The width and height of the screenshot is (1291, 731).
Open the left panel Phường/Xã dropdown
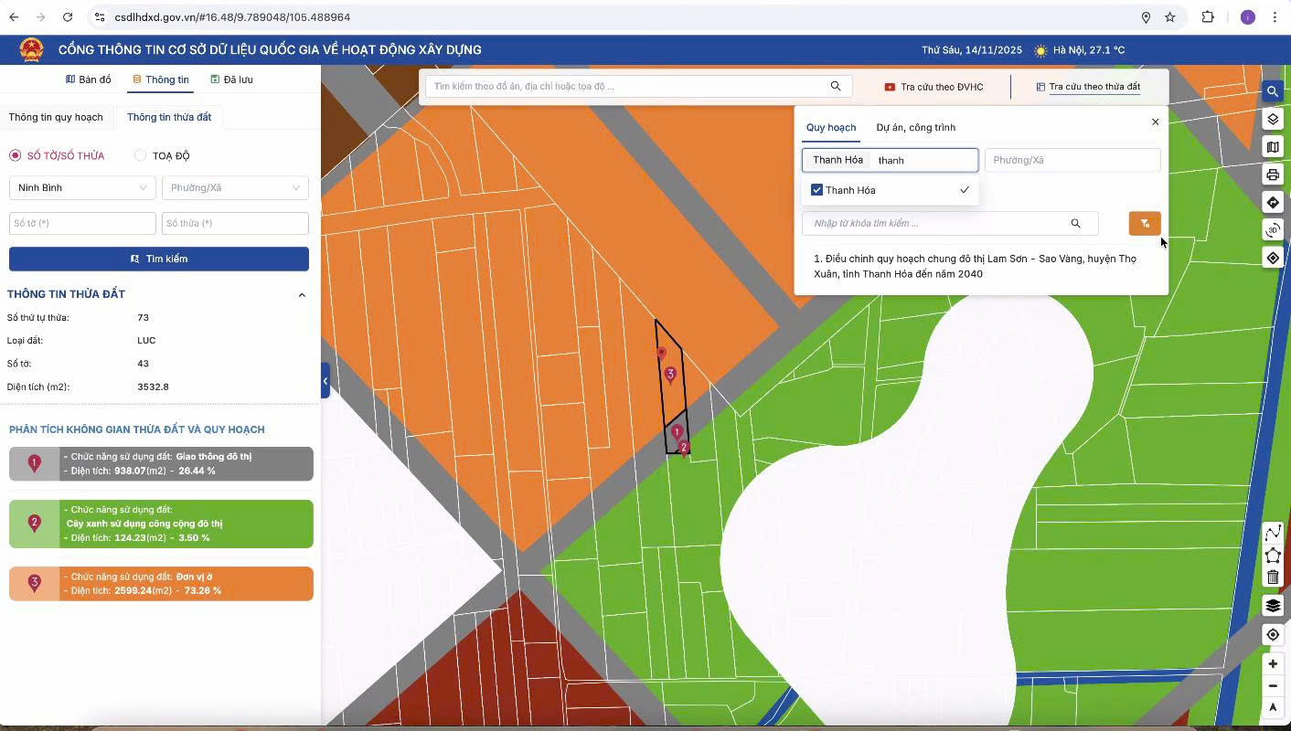point(234,188)
